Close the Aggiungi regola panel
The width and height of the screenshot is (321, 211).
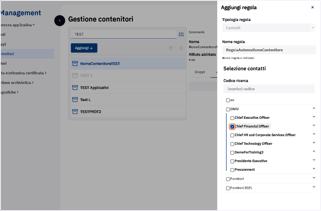(x=312, y=7)
